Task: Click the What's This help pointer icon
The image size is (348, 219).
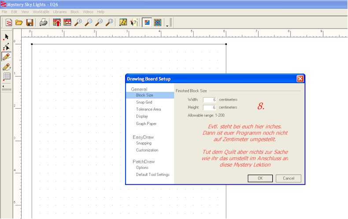Action: pos(133,22)
